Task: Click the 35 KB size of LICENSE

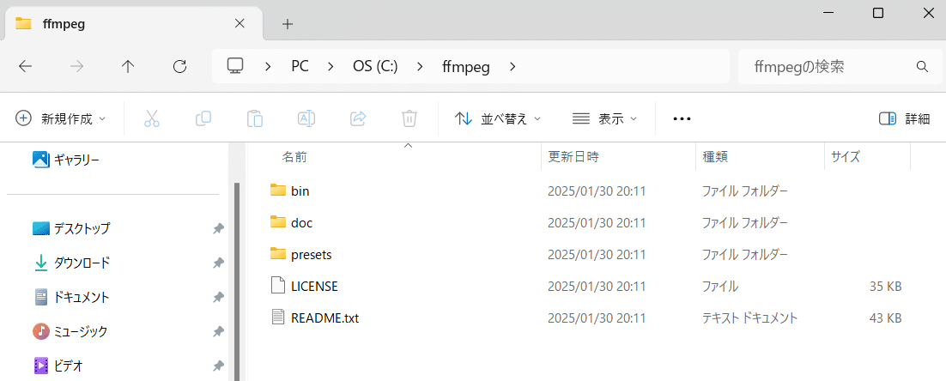Action: (x=886, y=287)
